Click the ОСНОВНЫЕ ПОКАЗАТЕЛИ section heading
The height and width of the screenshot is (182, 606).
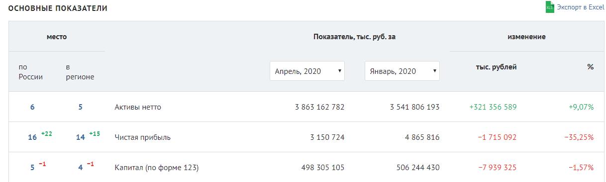coord(58,8)
